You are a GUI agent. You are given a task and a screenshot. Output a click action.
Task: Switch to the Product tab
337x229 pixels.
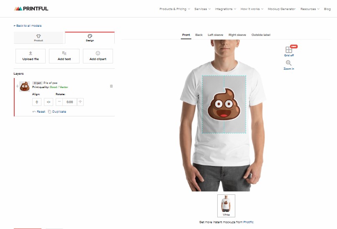(x=39, y=38)
